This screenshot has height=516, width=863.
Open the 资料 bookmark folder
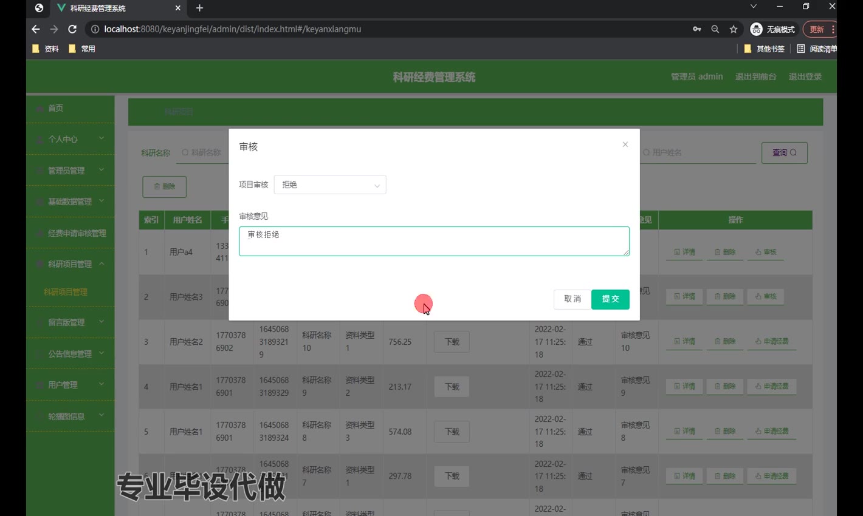point(46,49)
